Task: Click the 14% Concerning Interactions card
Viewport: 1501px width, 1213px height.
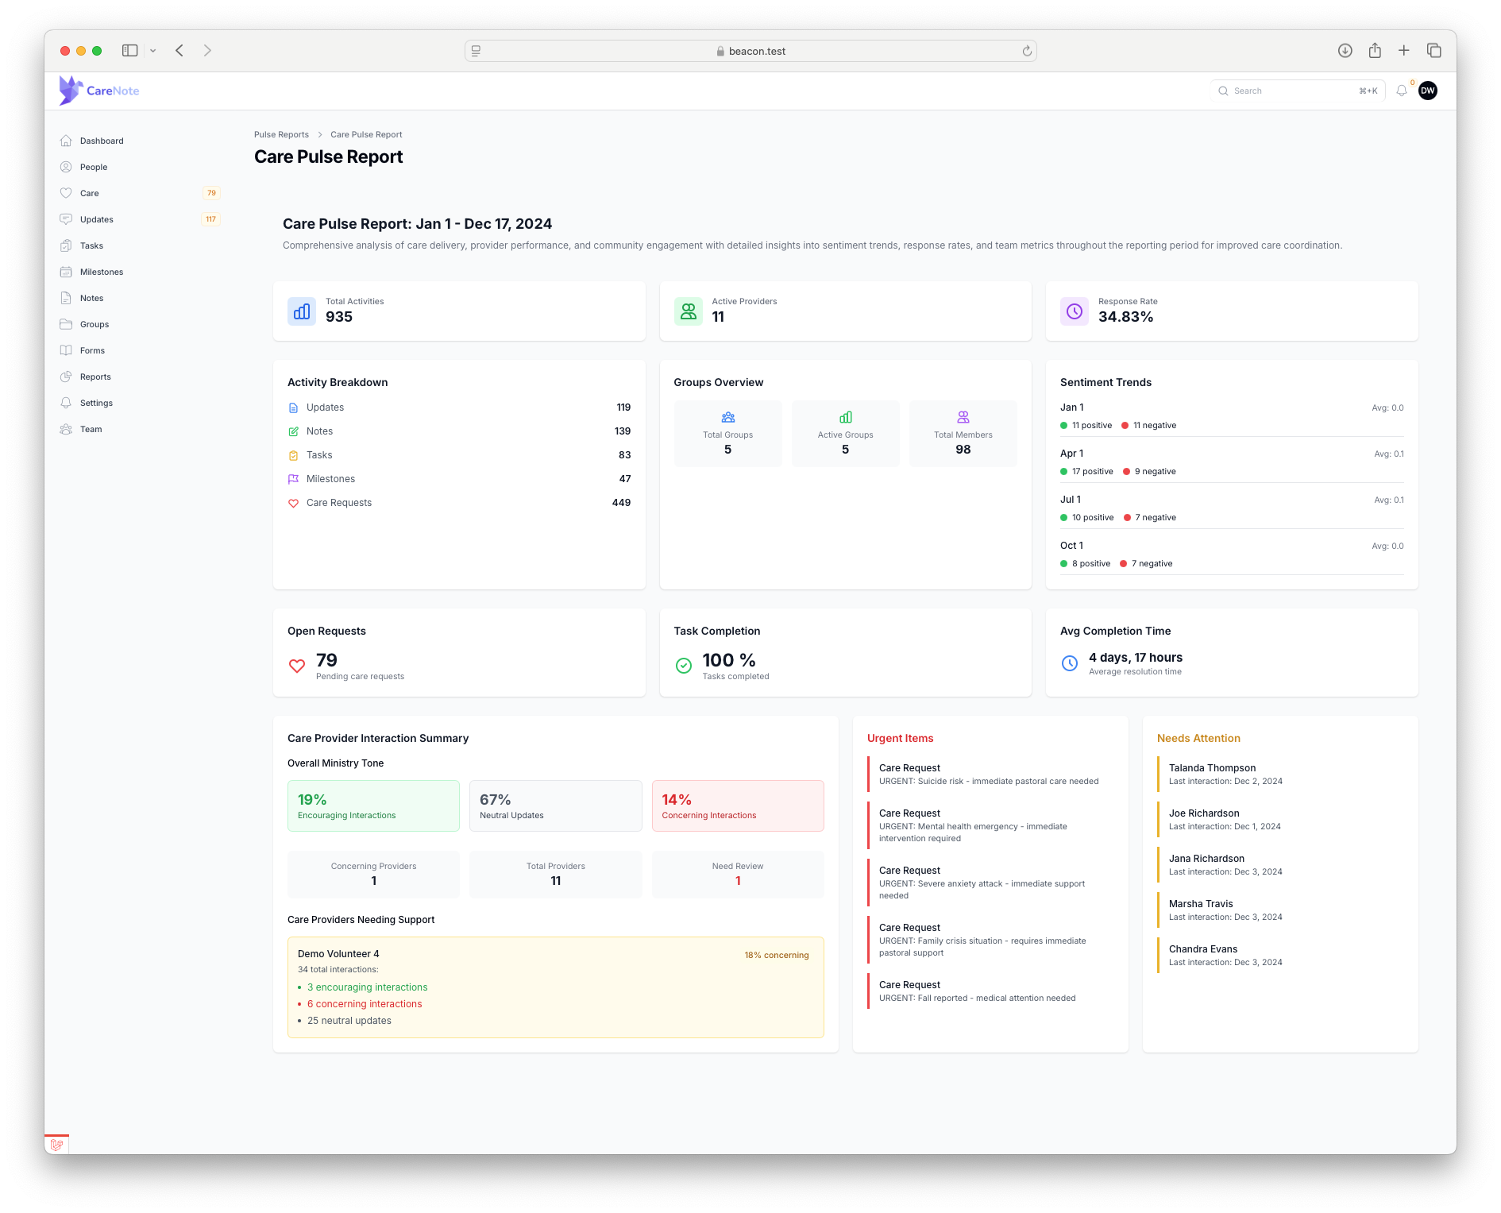Action: (738, 805)
